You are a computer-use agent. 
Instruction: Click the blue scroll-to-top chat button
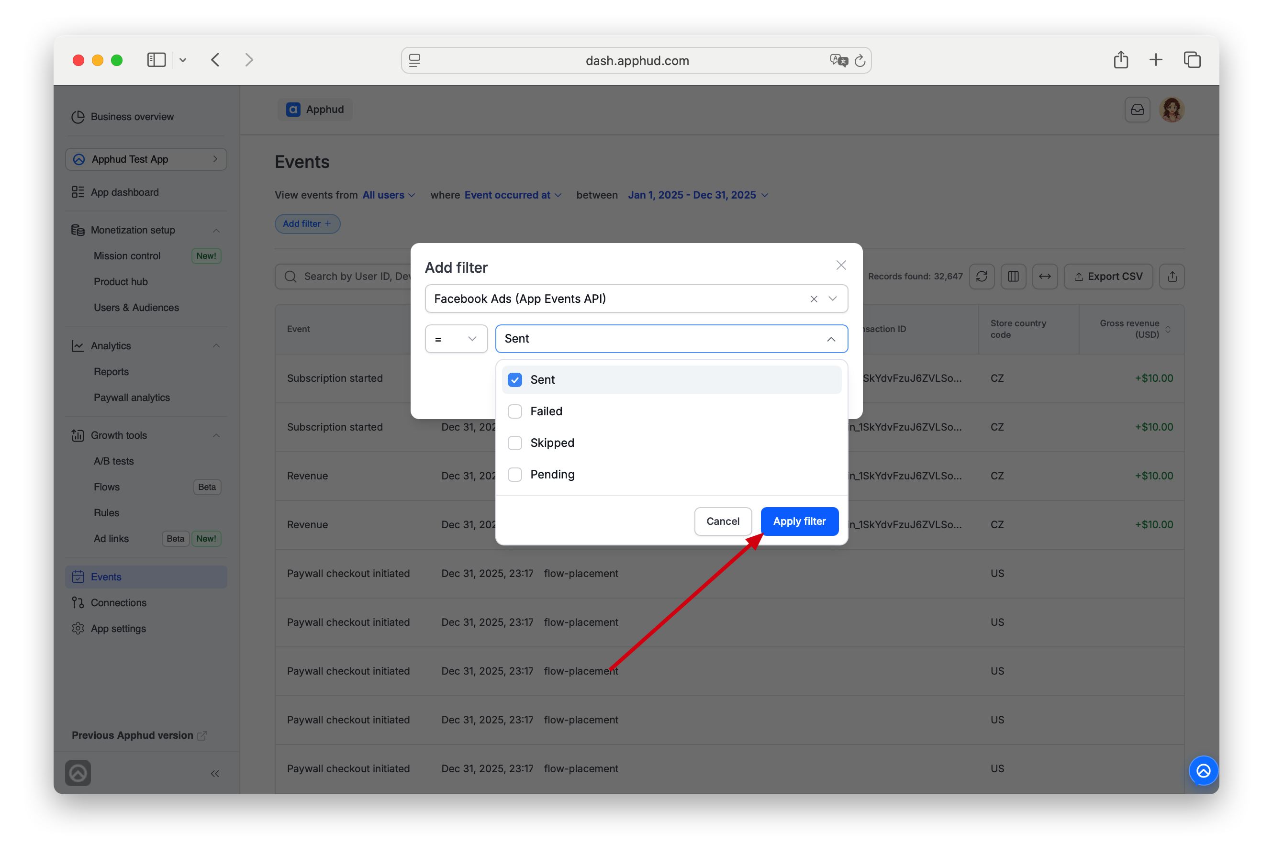click(1204, 770)
